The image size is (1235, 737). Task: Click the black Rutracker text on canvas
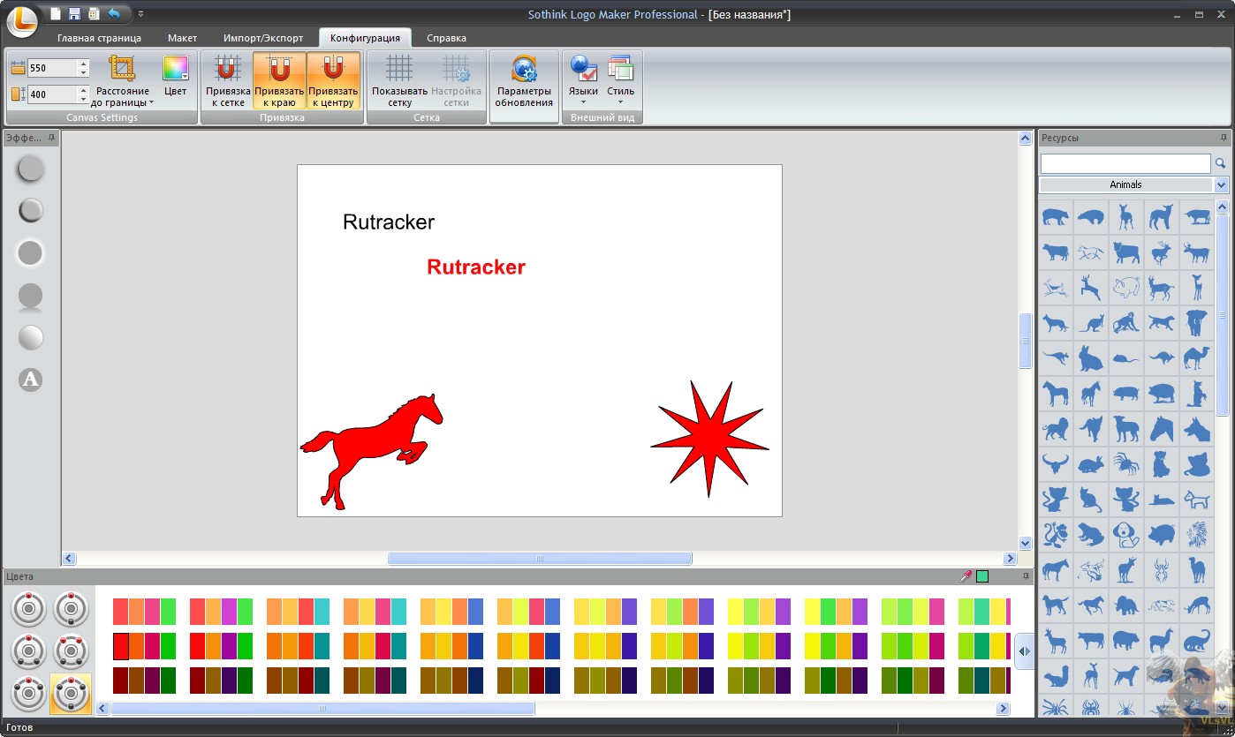389,222
